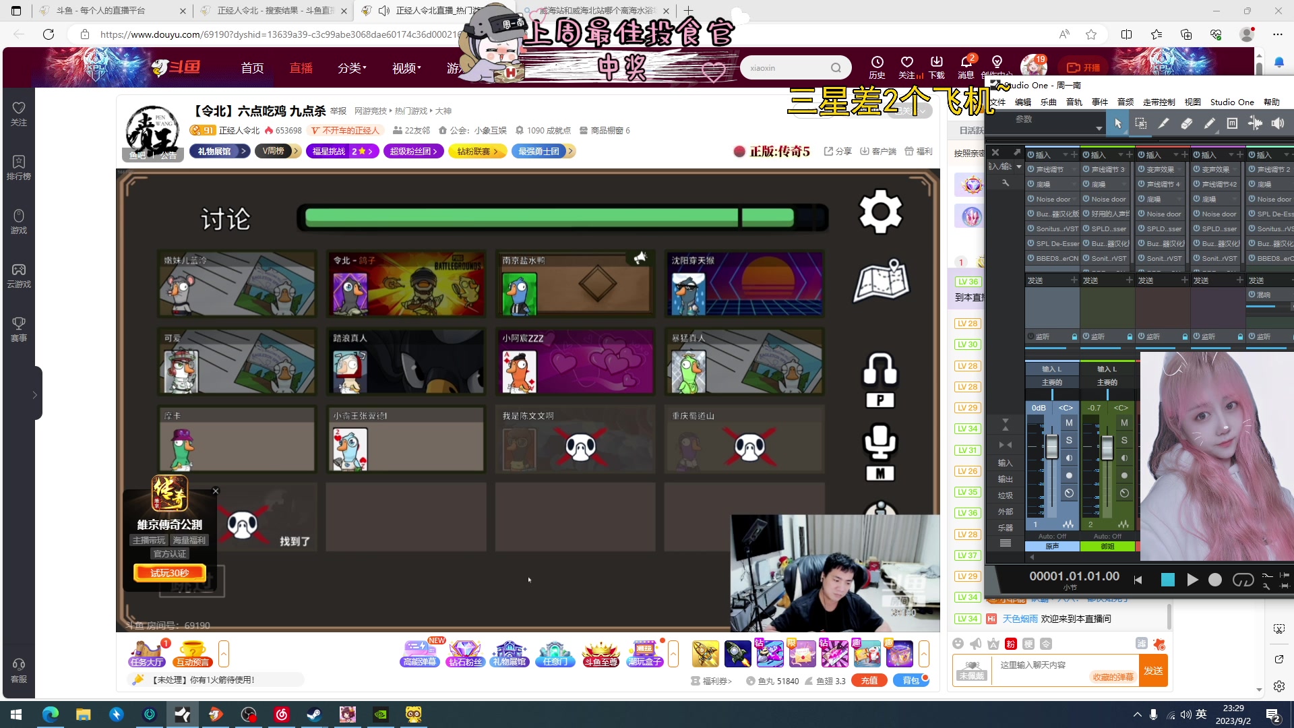Open the 文件 menu in Studio One
Screen dimensions: 1294x728
[x=997, y=102]
